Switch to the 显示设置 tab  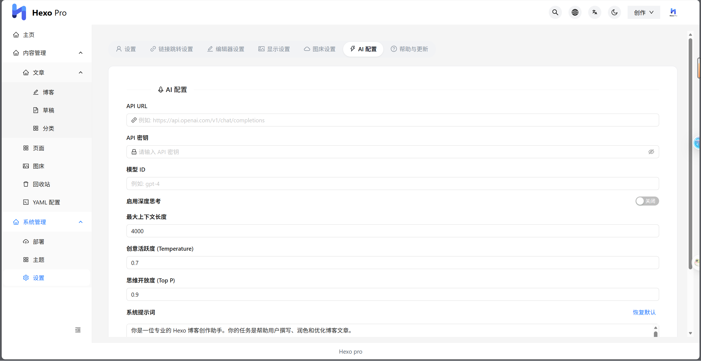coord(274,49)
